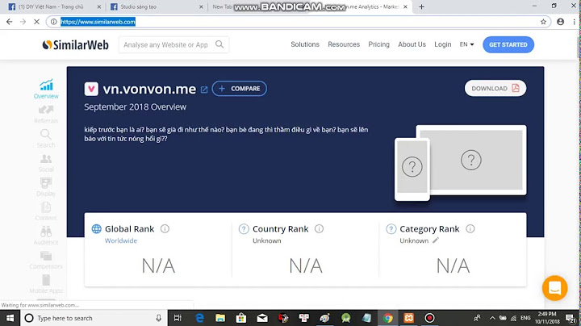Image resolution: width=581 pixels, height=326 pixels.
Task: Open About Us menu
Action: pyautogui.click(x=412, y=44)
